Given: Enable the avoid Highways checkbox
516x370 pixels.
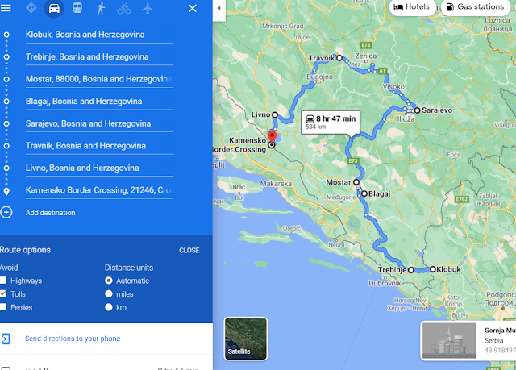Looking at the screenshot, I should coord(3,281).
